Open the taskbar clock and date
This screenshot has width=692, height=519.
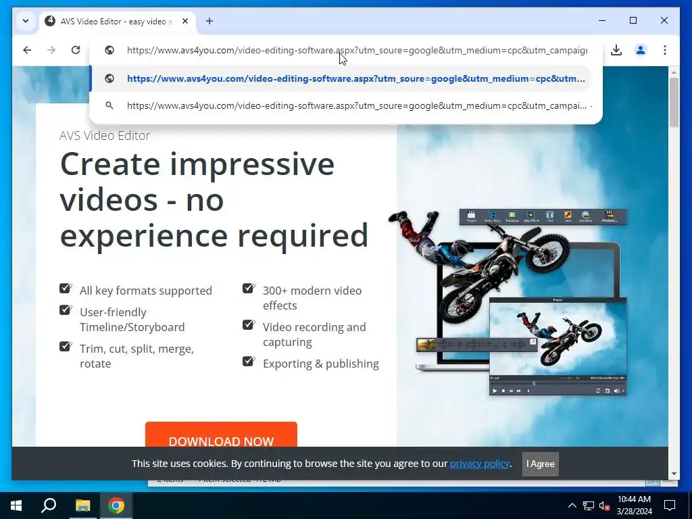click(634, 505)
